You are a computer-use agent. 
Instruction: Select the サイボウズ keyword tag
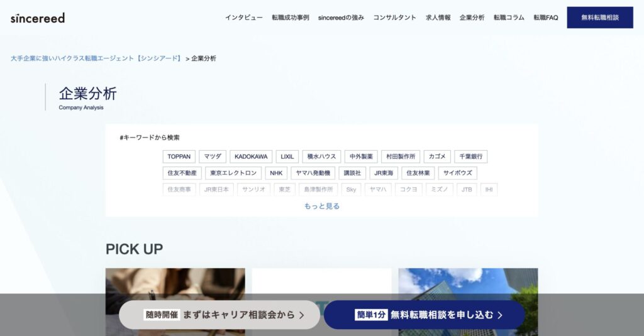(x=458, y=173)
